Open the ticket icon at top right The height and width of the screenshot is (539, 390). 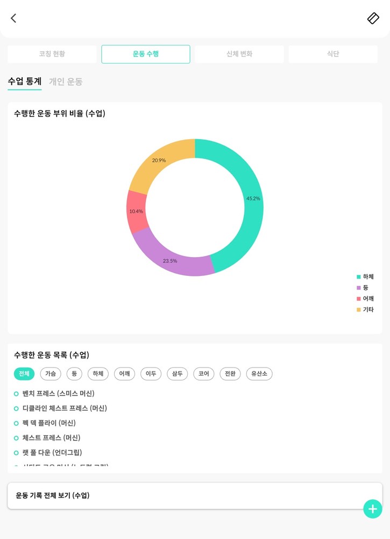(x=373, y=18)
